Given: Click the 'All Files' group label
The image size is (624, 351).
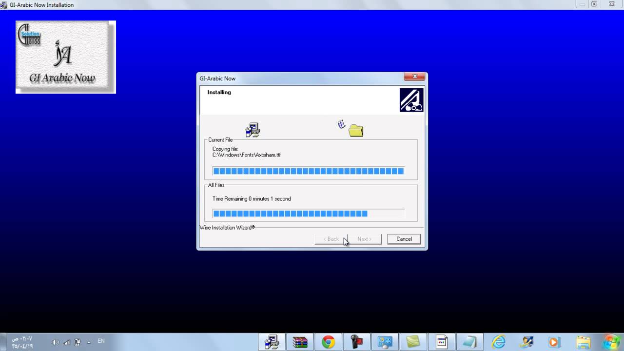Looking at the screenshot, I should (216, 185).
